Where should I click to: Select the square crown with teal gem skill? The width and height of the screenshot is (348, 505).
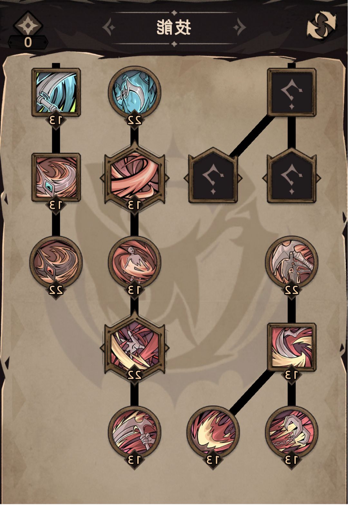pyautogui.click(x=56, y=177)
